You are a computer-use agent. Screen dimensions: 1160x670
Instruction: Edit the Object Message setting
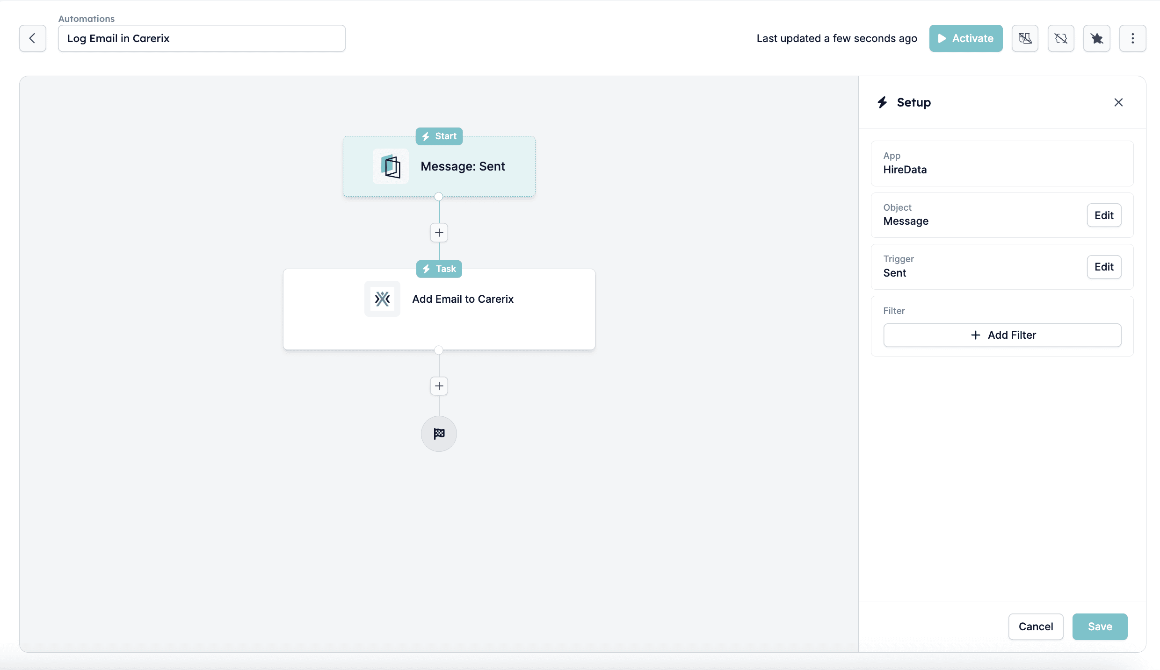[x=1104, y=215]
